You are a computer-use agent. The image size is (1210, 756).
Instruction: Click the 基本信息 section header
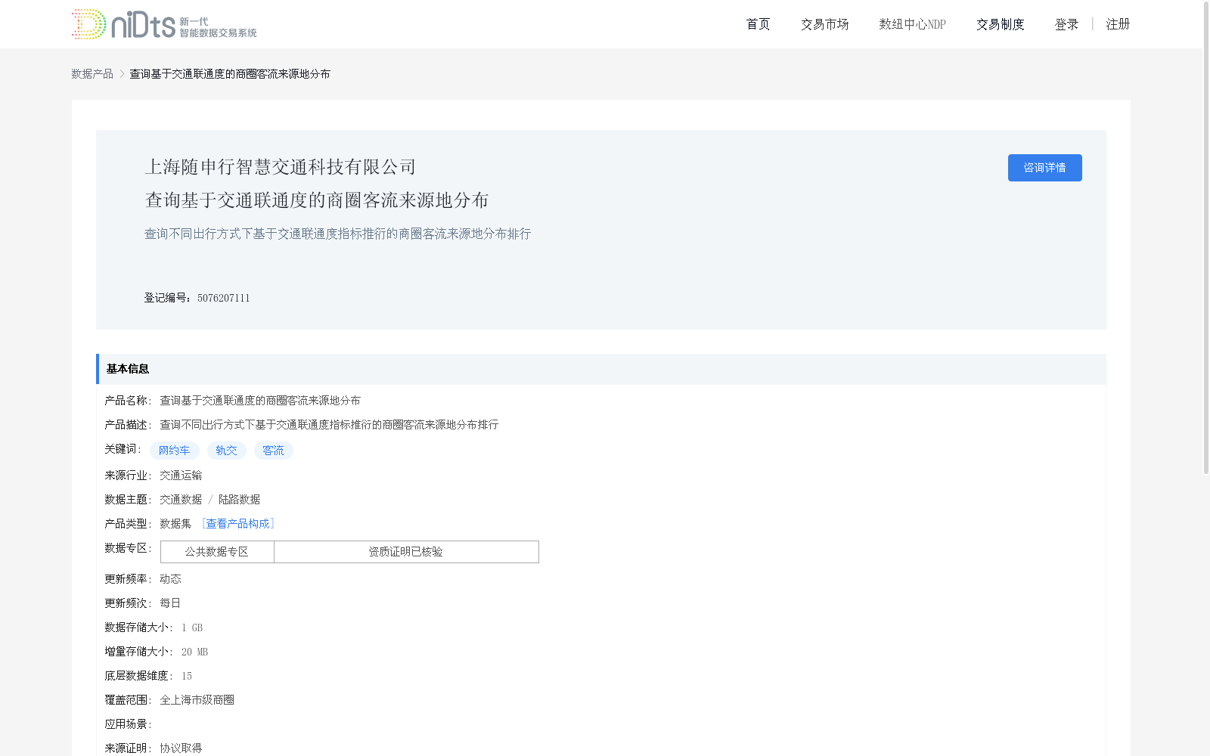click(x=601, y=369)
